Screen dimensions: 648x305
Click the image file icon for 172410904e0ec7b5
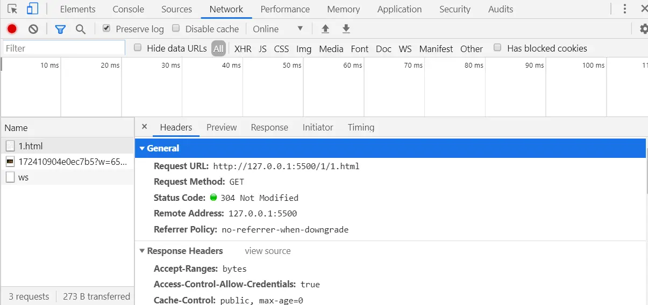click(10, 161)
